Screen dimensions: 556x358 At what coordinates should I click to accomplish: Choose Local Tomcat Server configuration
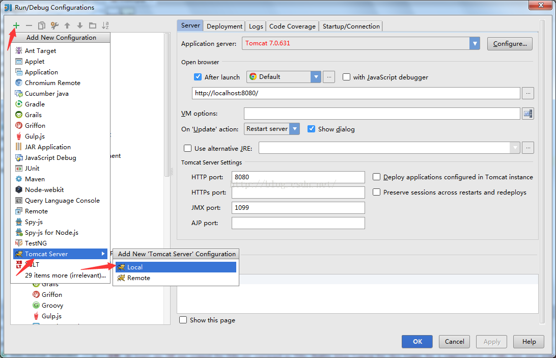click(176, 267)
